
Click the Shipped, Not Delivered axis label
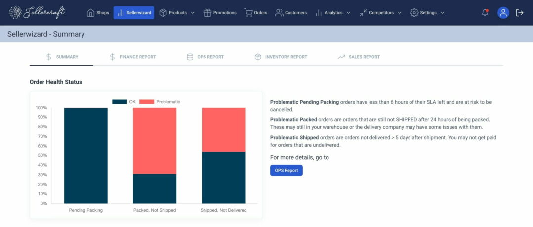click(x=223, y=210)
